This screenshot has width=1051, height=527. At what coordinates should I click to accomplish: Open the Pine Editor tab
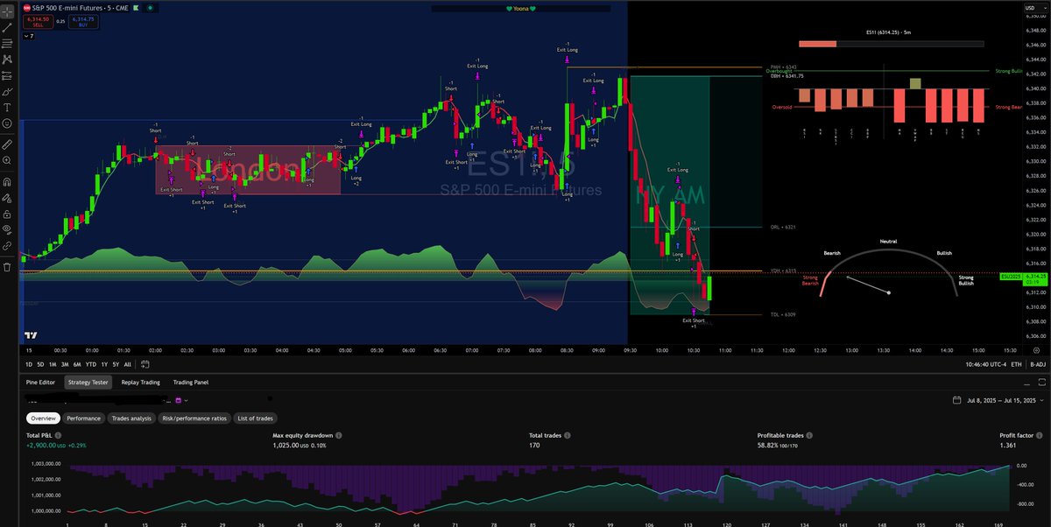click(x=41, y=383)
